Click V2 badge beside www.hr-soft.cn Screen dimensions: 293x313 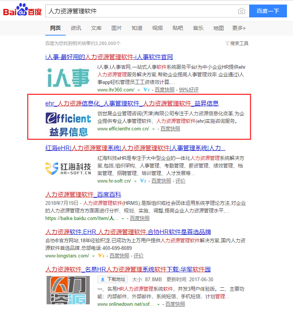coord(143,181)
